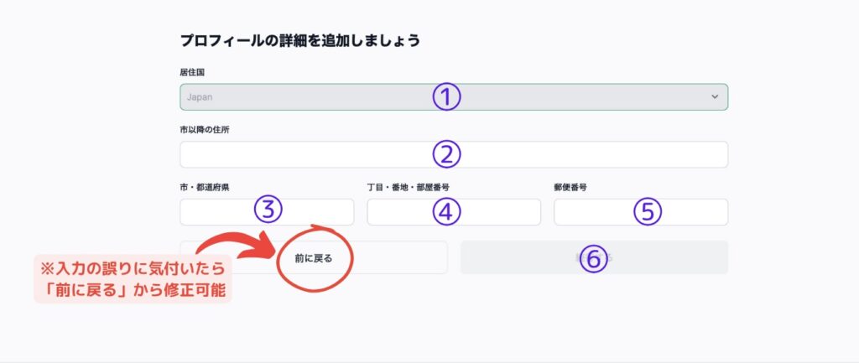Image resolution: width=859 pixels, height=363 pixels.
Task: Click the circled number ⑥ marker
Action: point(593,258)
